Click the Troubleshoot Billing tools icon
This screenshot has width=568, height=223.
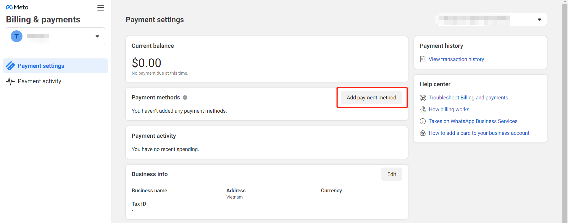coord(423,98)
